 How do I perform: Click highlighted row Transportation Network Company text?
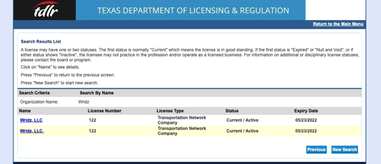(182, 131)
